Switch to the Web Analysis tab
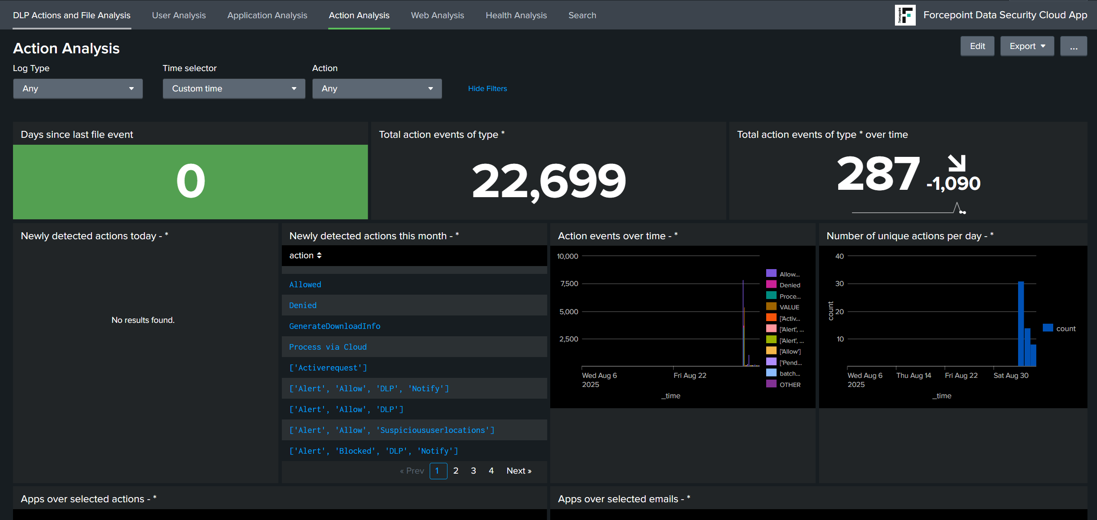 coord(437,15)
